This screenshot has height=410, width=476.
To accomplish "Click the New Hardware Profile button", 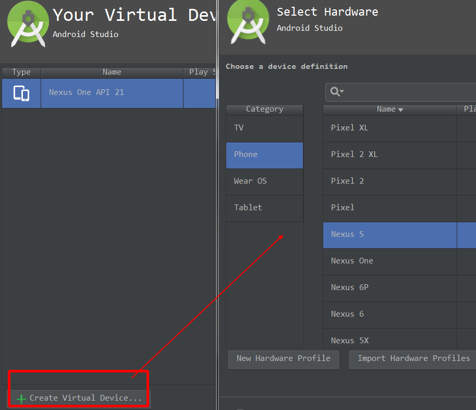I will [283, 359].
